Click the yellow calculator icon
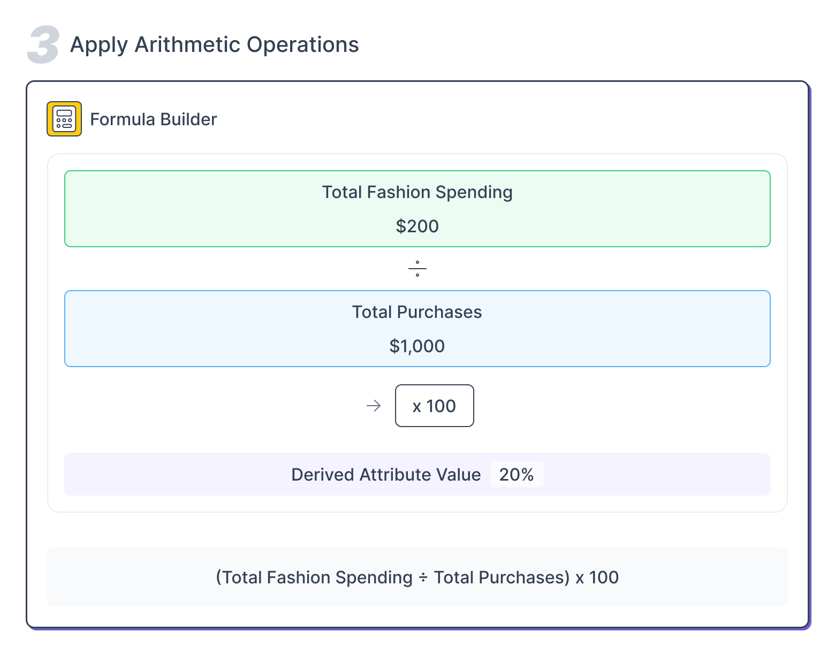Image resolution: width=835 pixels, height=654 pixels. click(x=64, y=119)
